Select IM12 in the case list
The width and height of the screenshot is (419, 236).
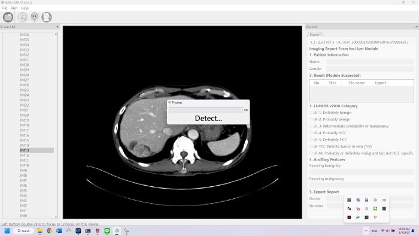point(25,155)
